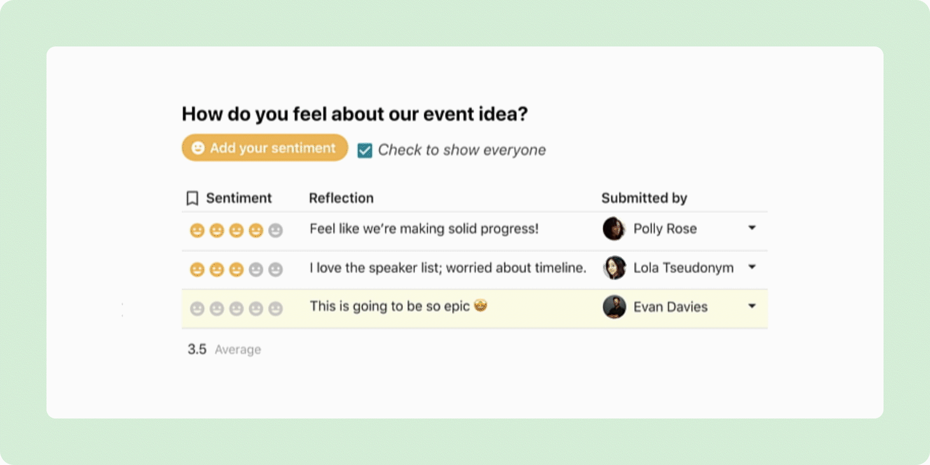Click Polly Rose's avatar picture
The width and height of the screenshot is (930, 465).
click(x=614, y=228)
